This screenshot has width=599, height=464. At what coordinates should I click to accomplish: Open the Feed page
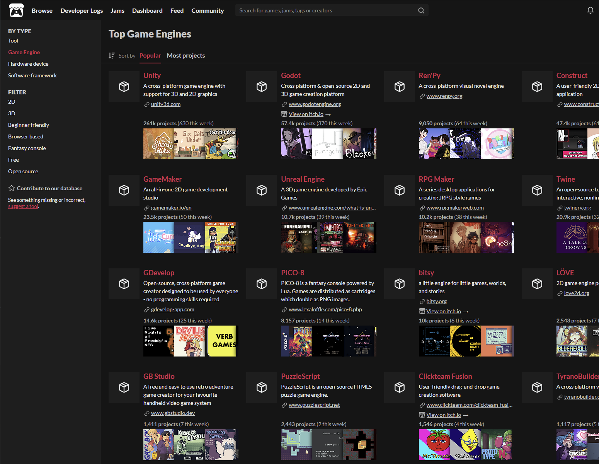177,10
